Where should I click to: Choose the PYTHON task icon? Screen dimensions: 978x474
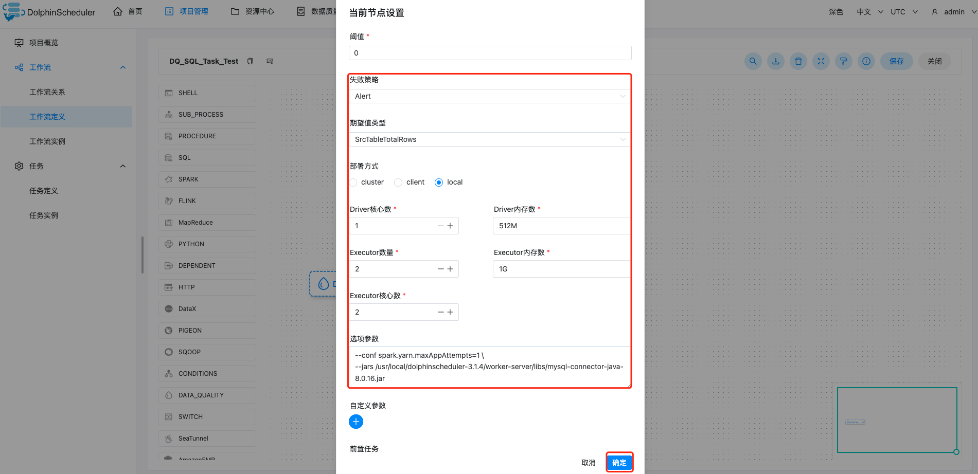click(168, 244)
